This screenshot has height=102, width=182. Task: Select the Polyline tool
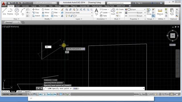point(10,11)
